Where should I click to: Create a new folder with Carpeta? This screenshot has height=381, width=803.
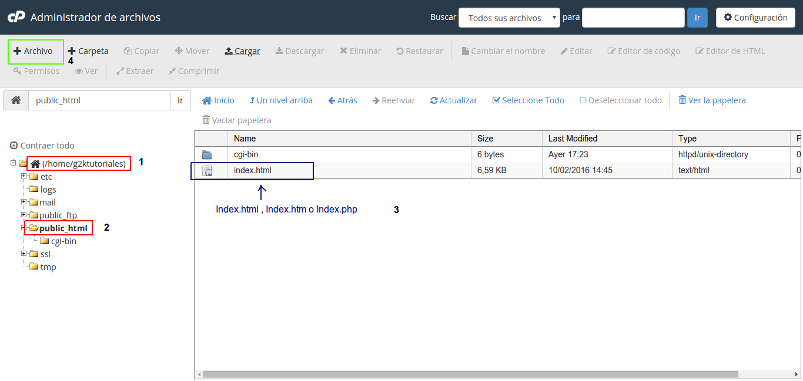tap(88, 51)
